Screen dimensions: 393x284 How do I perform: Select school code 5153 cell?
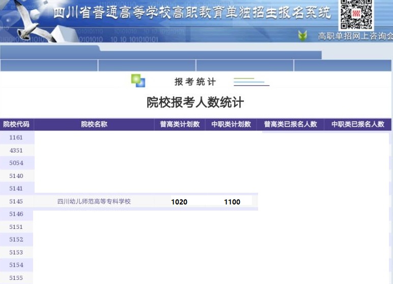16,252
